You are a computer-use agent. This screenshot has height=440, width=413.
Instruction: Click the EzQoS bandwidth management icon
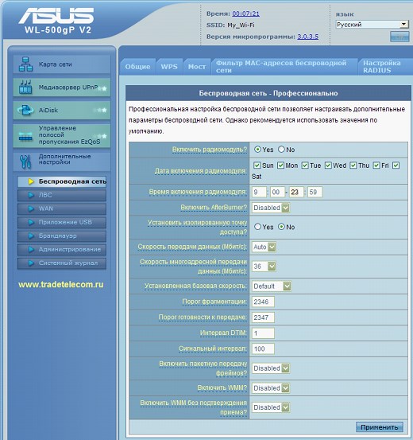(25, 136)
